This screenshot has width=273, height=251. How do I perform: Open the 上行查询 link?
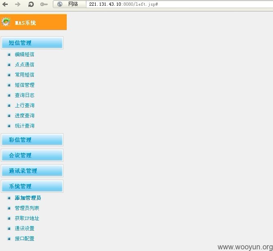[x=24, y=106]
